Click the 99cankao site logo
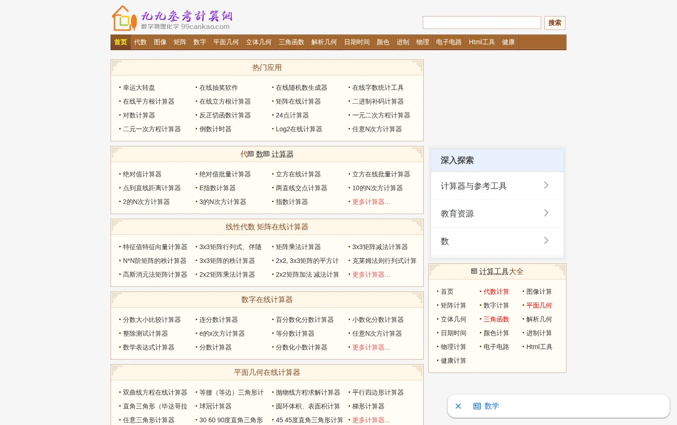The image size is (677, 425). (x=172, y=18)
